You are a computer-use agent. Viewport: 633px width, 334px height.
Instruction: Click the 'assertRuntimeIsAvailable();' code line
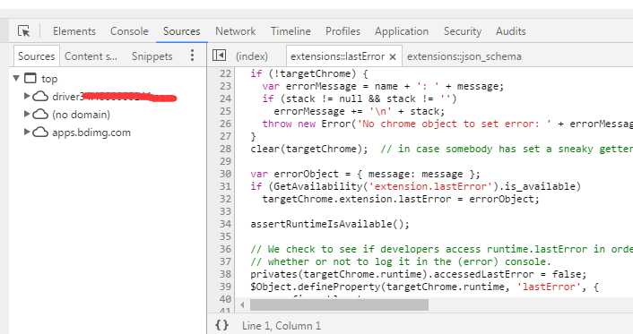click(x=330, y=224)
